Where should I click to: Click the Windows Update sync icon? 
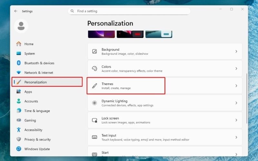coord(19,149)
